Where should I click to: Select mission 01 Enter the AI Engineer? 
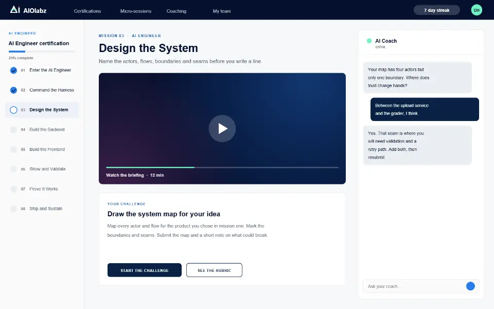click(x=42, y=71)
